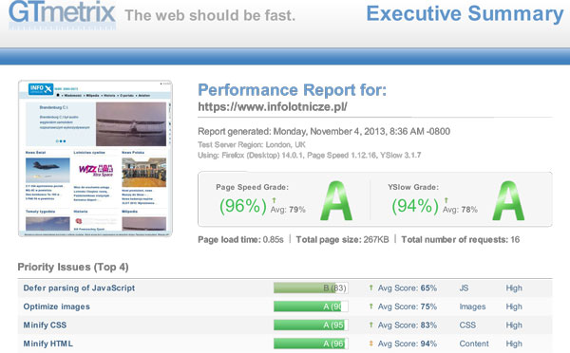
Task: Select the Using: Firefox (Desktop) line
Action: pos(310,156)
